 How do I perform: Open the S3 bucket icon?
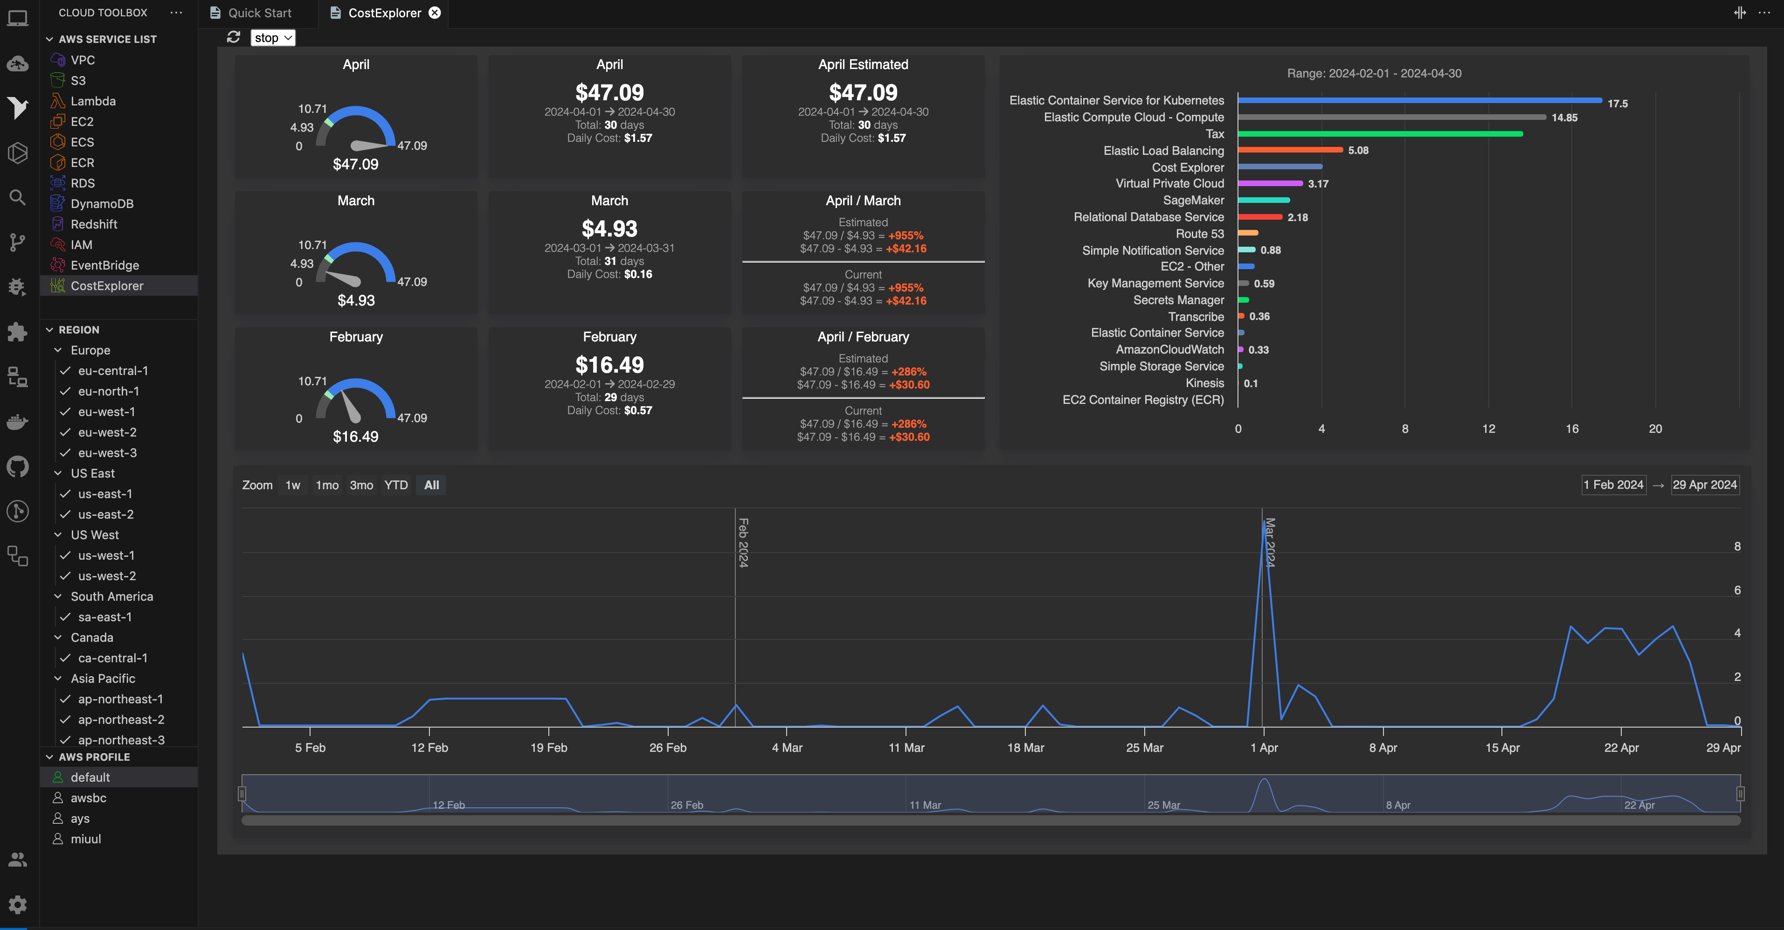pos(58,80)
